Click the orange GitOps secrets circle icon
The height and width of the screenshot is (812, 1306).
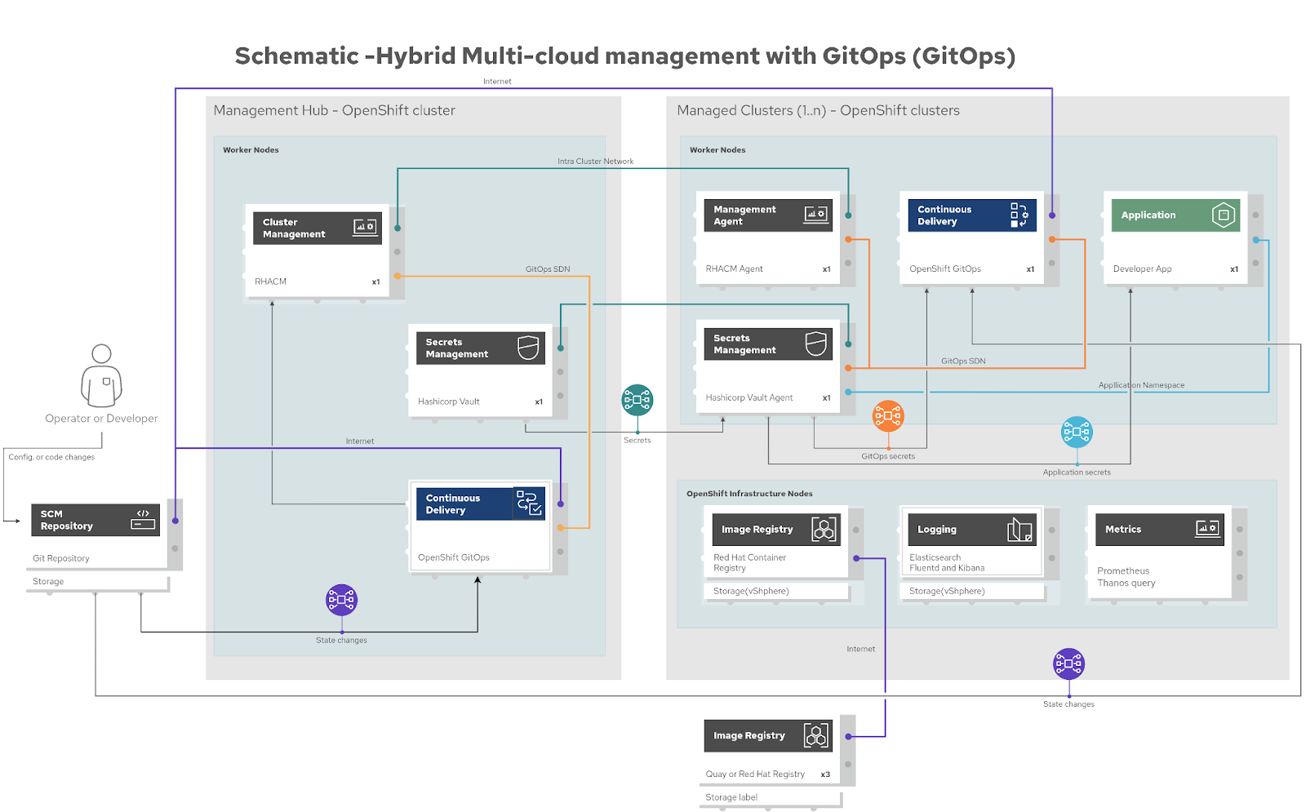(x=887, y=416)
